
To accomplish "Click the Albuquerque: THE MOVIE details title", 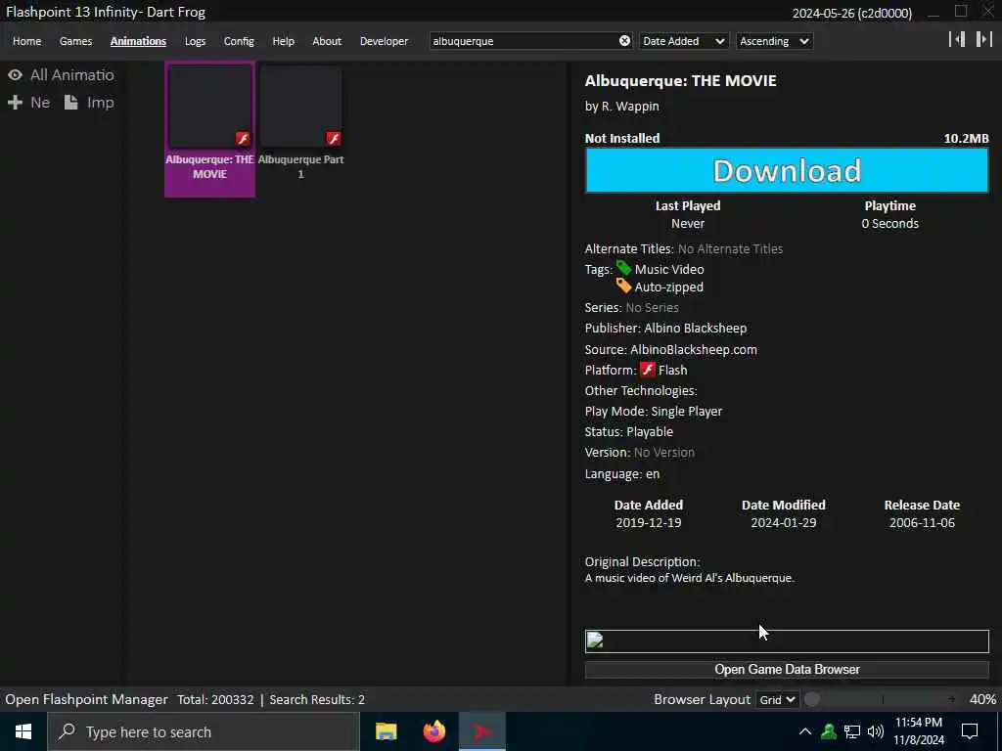I will 681,80.
